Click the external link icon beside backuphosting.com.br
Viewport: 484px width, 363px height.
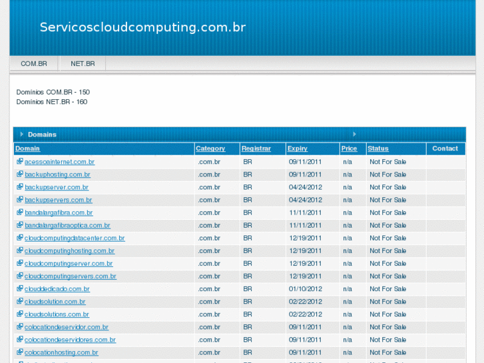click(x=20, y=174)
